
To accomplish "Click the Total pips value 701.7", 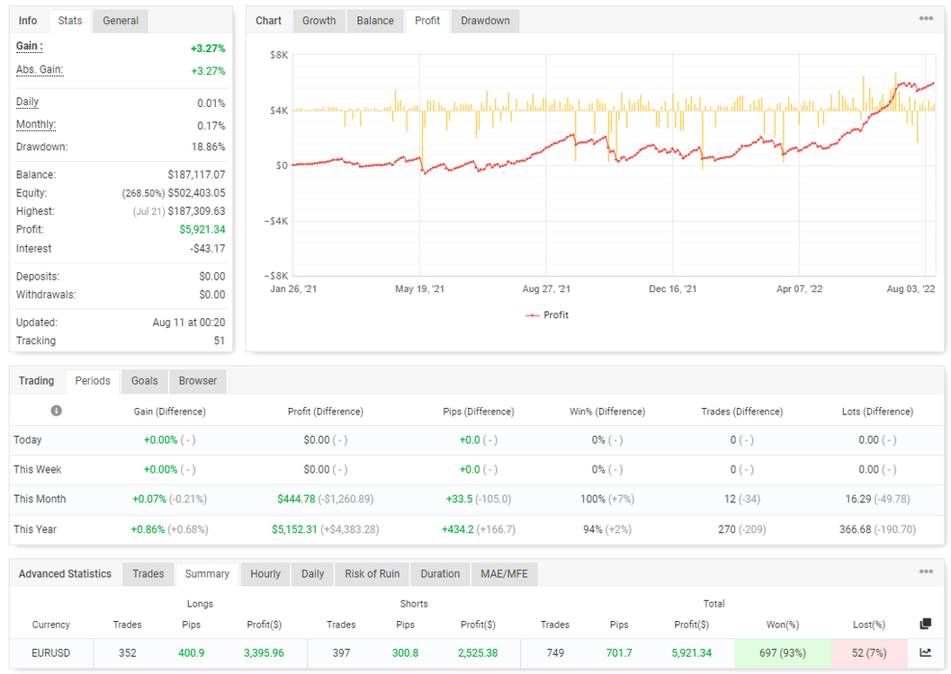I will pyautogui.click(x=619, y=652).
